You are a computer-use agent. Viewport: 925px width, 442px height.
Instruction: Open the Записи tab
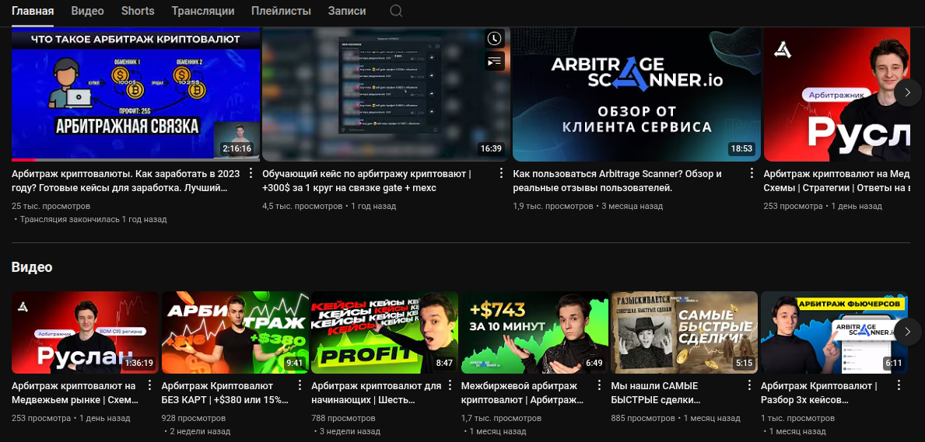(347, 11)
